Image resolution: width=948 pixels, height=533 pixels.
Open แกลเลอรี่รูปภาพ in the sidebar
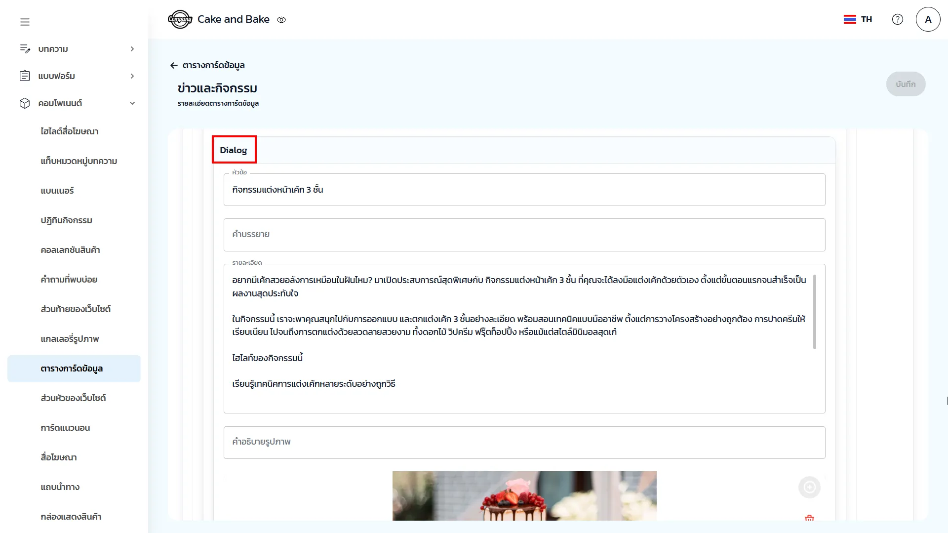pos(70,339)
